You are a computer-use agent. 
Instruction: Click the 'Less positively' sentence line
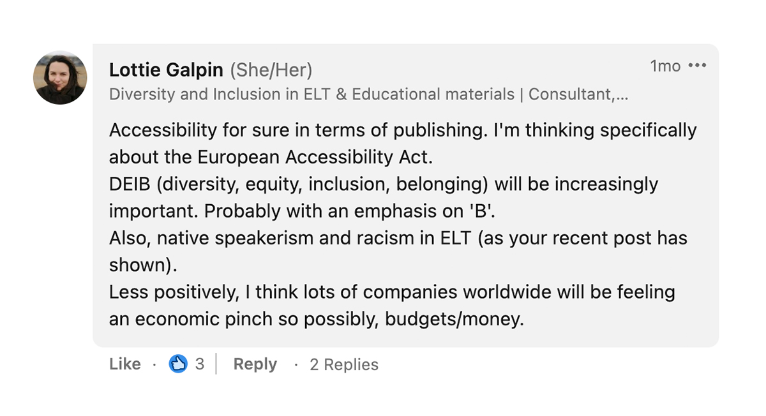point(392,292)
